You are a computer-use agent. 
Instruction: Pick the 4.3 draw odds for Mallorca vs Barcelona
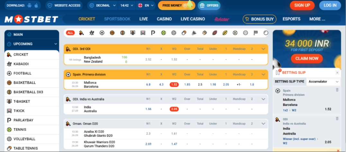point(161,84)
